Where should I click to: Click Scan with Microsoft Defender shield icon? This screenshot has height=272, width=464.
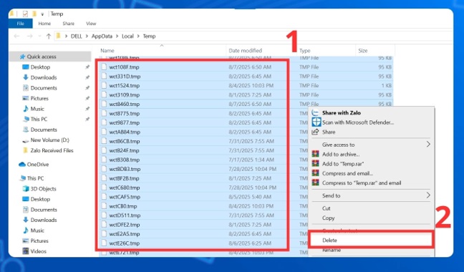tap(316, 122)
